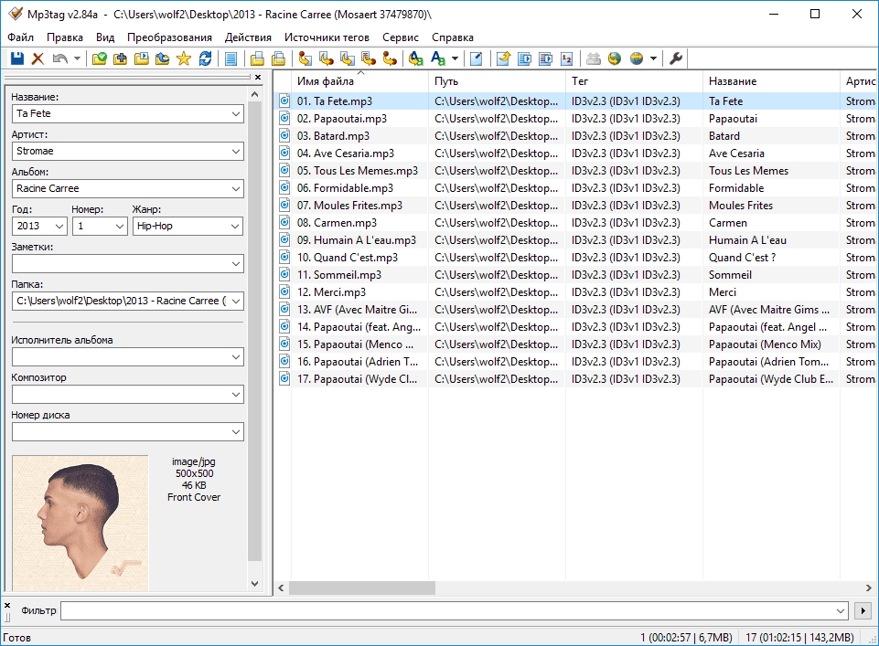Click the title cell Tous Les Memes
This screenshot has height=646, width=879.
[748, 170]
